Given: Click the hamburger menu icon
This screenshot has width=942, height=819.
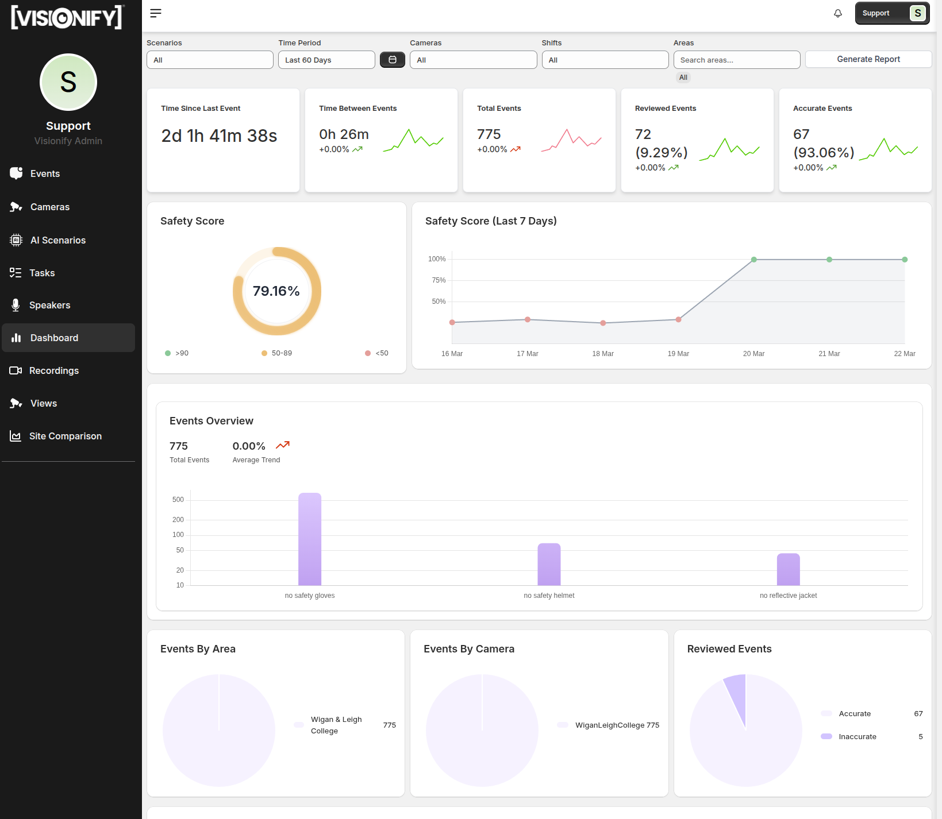Looking at the screenshot, I should [156, 13].
